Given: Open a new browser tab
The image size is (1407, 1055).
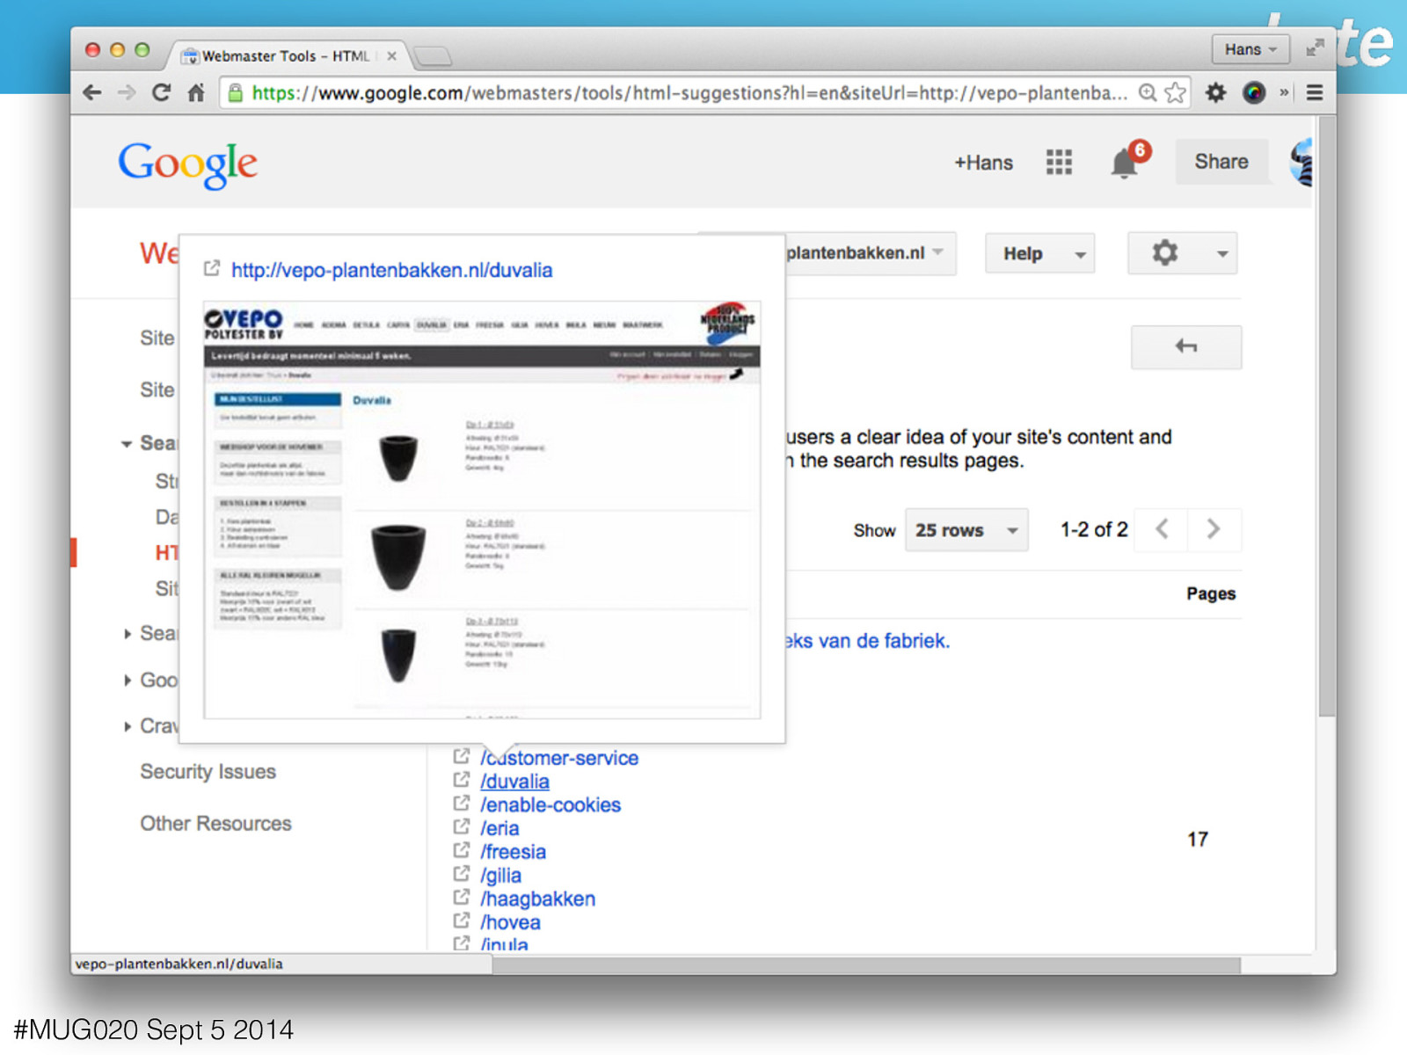Looking at the screenshot, I should click(x=433, y=56).
